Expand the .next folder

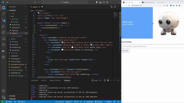[13, 13]
